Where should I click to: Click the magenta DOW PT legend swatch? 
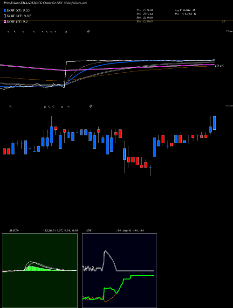tap(5, 21)
